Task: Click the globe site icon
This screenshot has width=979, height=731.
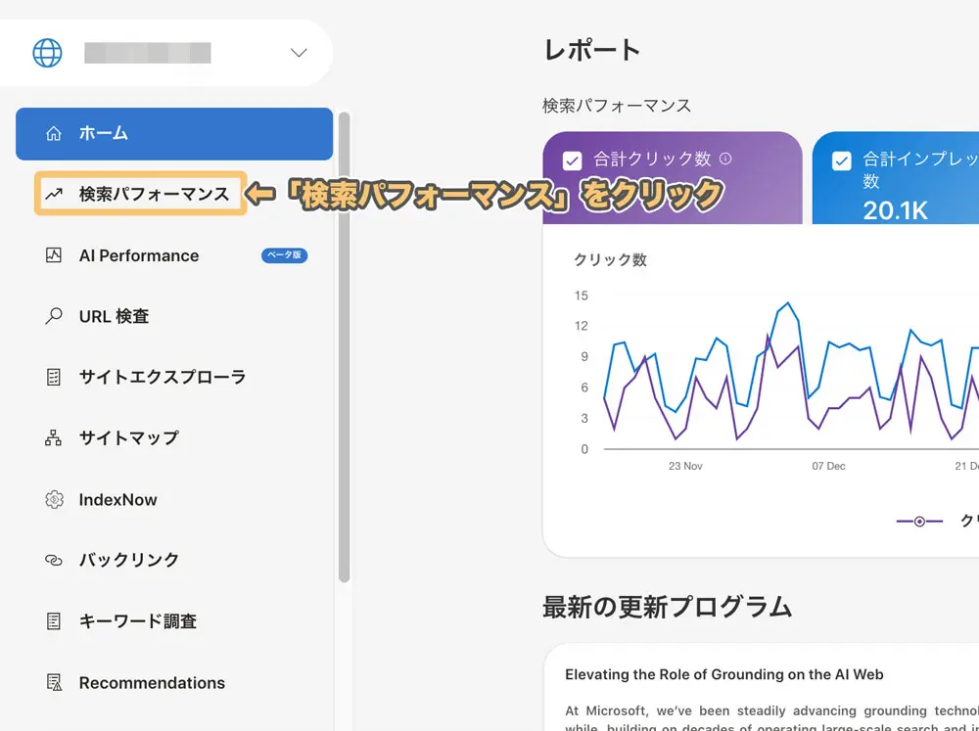Action: point(47,53)
